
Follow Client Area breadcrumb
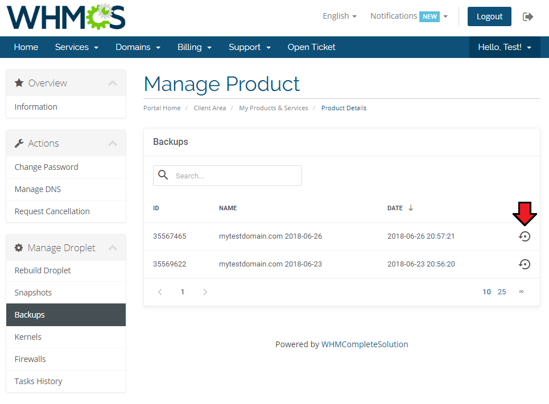(x=210, y=108)
